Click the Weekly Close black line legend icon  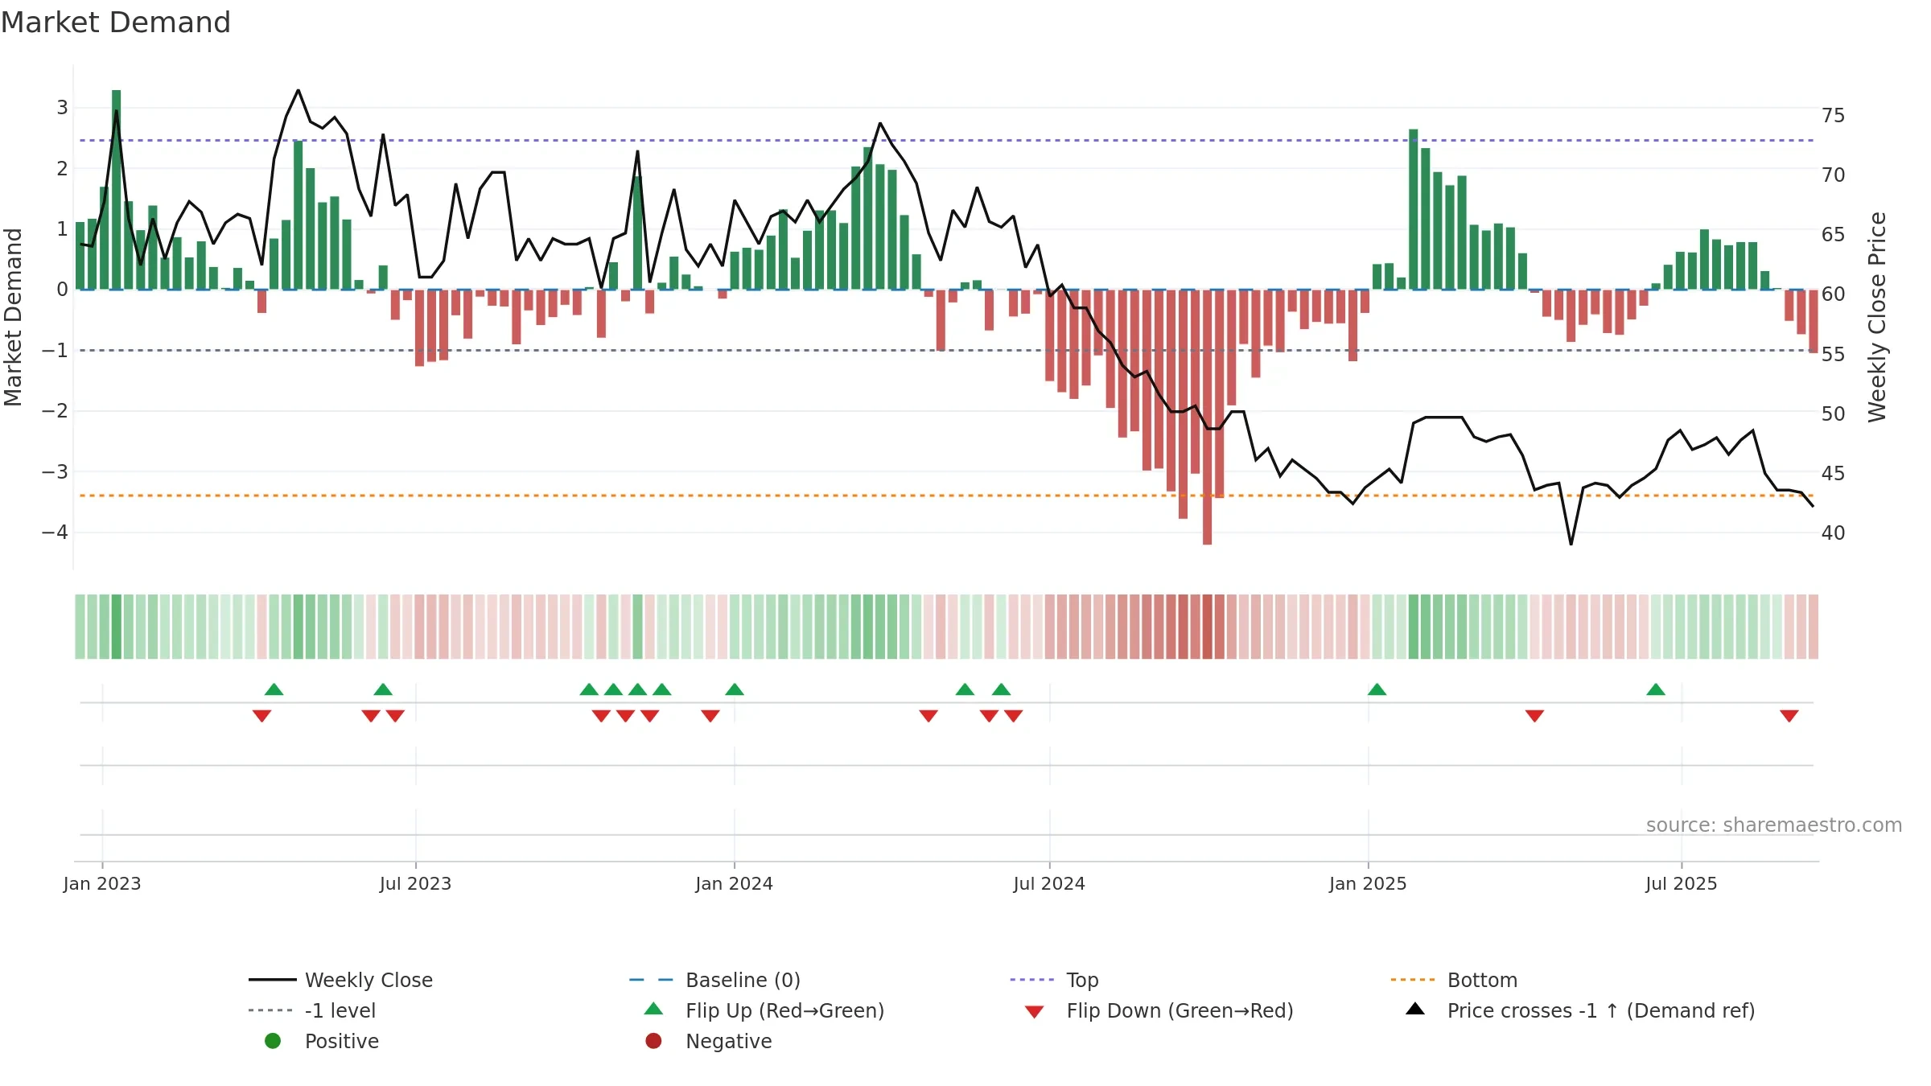pyautogui.click(x=273, y=980)
